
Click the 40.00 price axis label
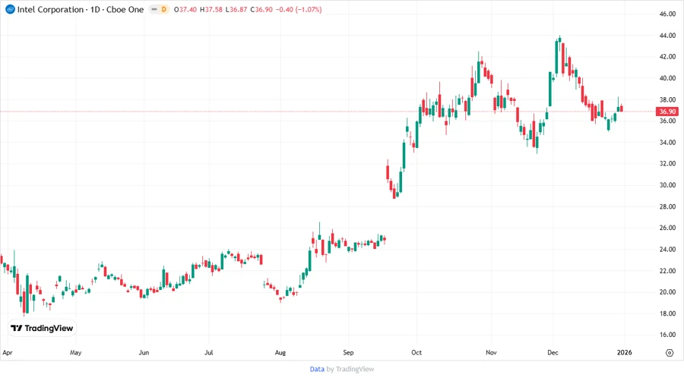(x=667, y=78)
